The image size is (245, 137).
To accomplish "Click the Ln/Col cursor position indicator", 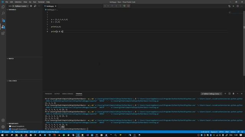I will (205, 132).
